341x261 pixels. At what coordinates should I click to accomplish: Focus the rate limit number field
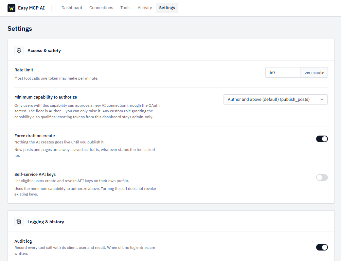(x=283, y=72)
